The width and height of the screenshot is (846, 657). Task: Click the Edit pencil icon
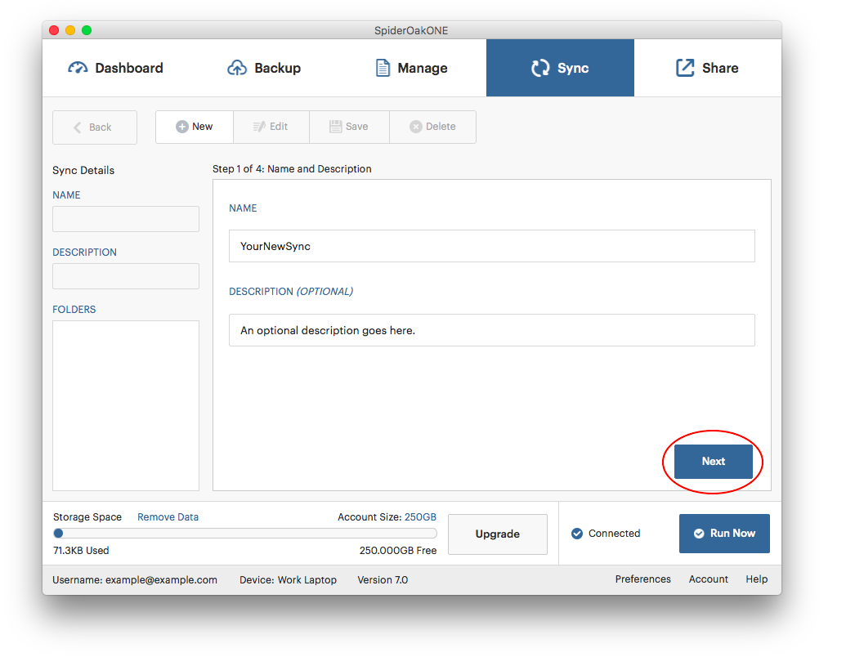pyautogui.click(x=259, y=127)
